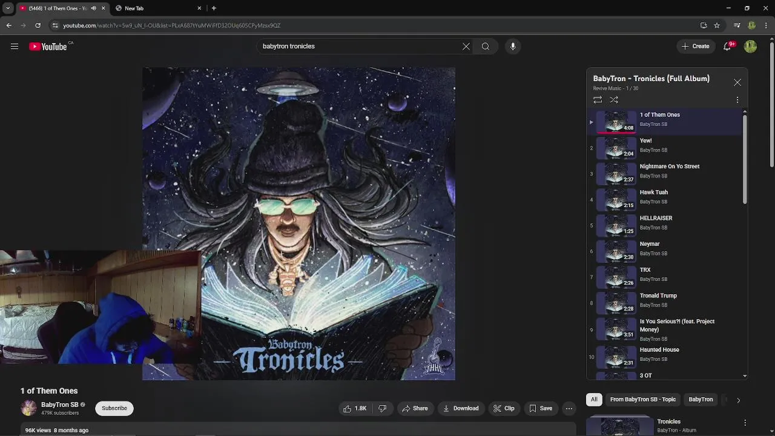Clear the search box text

[x=466, y=46]
